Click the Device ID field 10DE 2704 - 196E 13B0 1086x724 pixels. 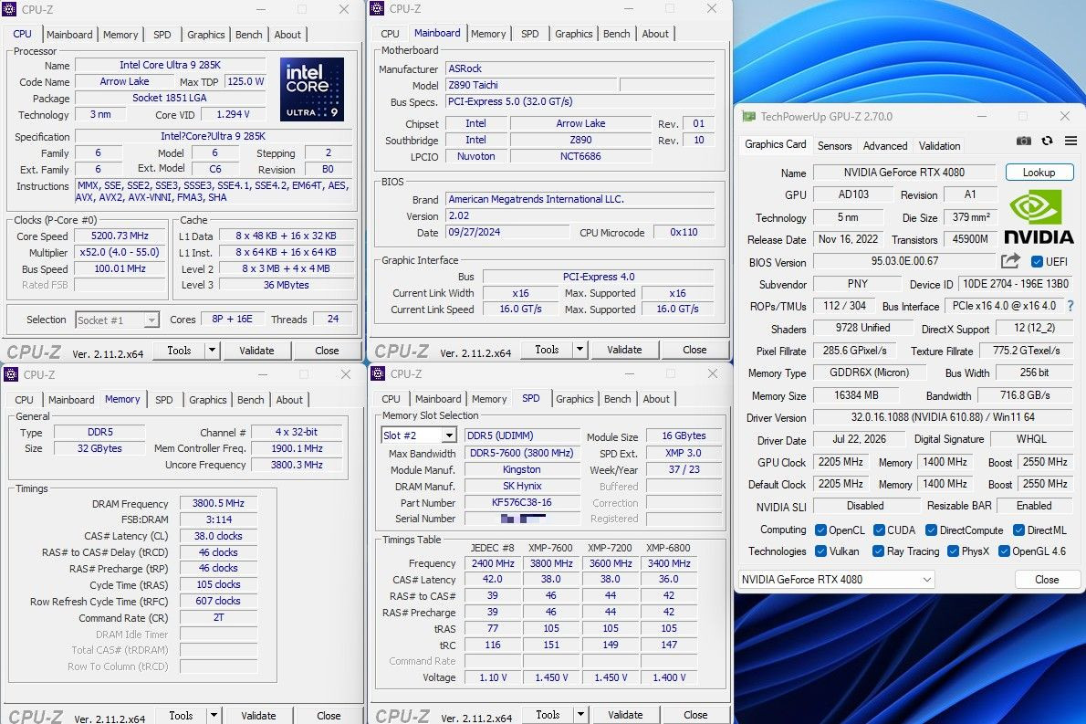1016,283
